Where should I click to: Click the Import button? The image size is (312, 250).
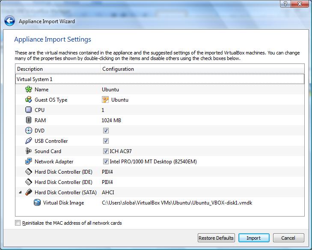254,238
